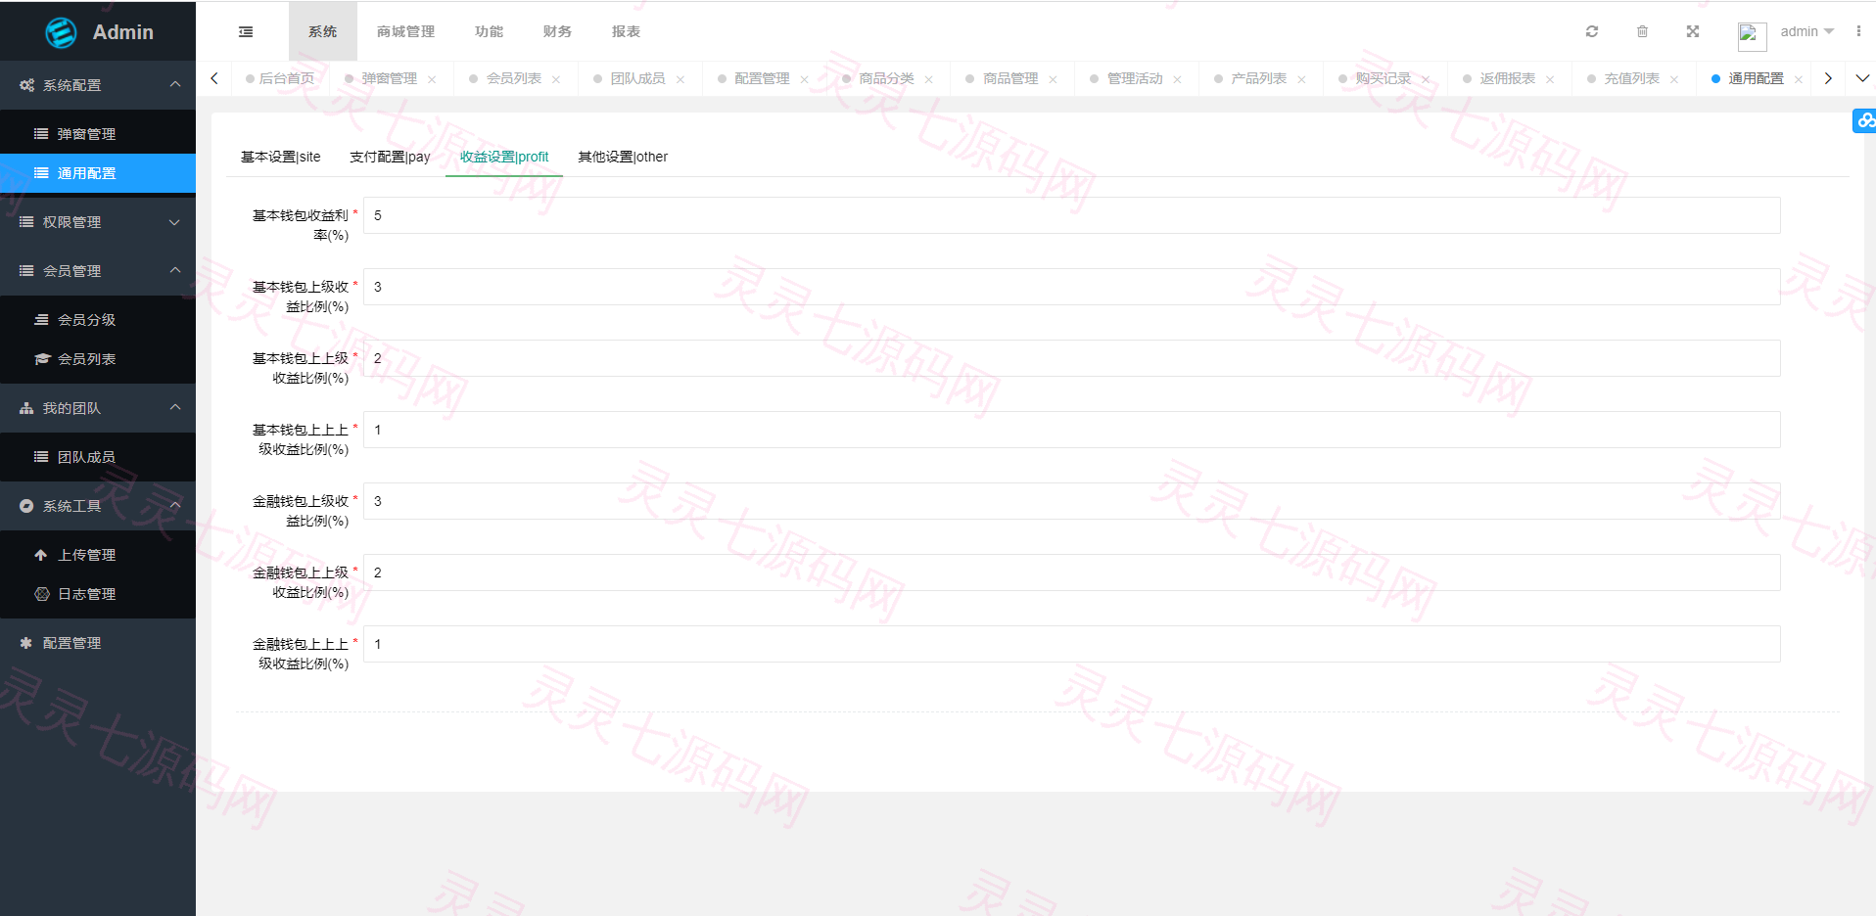Close the 返佣报表 tab
Viewport: 1876px width, 916px height.
click(x=1550, y=79)
